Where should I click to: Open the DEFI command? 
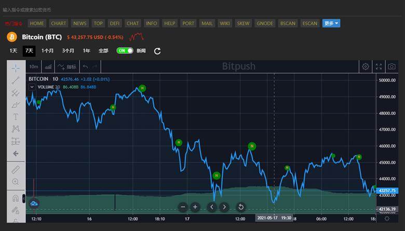[x=115, y=23]
